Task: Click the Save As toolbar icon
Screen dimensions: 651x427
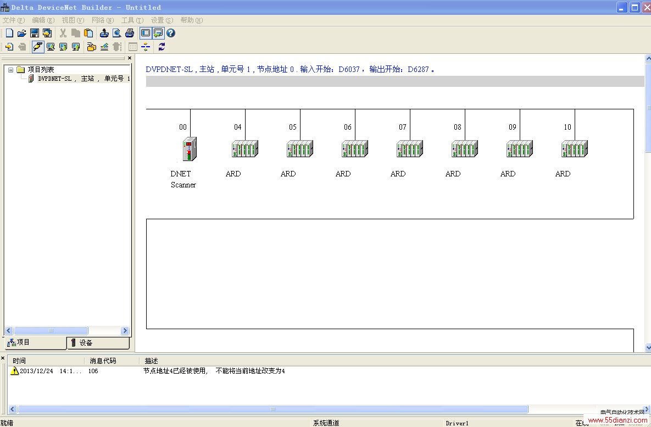Action: coord(47,33)
